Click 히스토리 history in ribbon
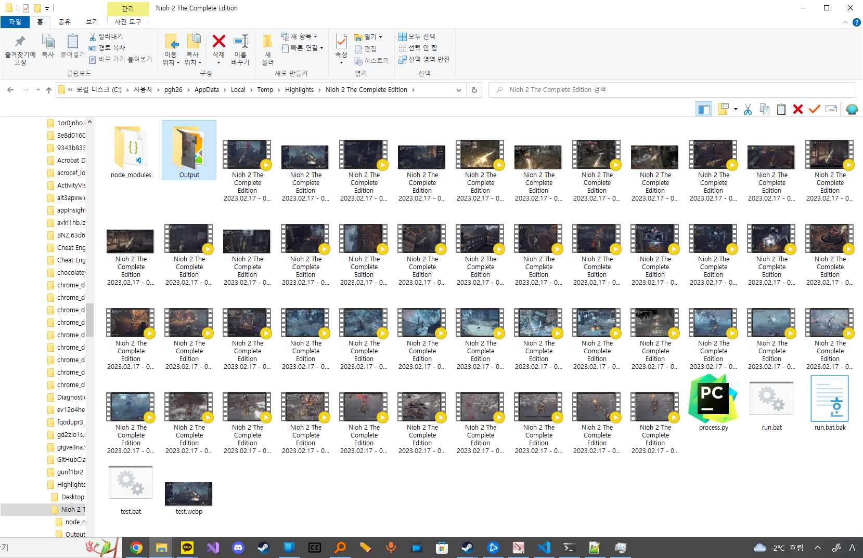863x558 pixels. 371,61
